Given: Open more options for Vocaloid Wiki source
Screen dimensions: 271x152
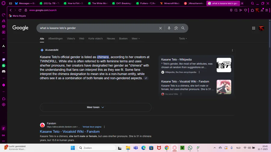Looking at the screenshot, I should coord(181,94).
